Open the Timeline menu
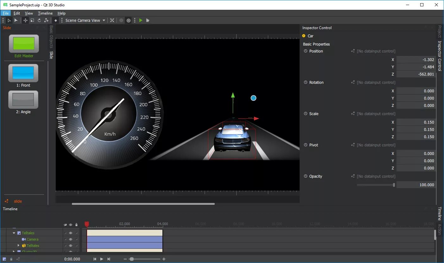444x263 pixels. (45, 13)
